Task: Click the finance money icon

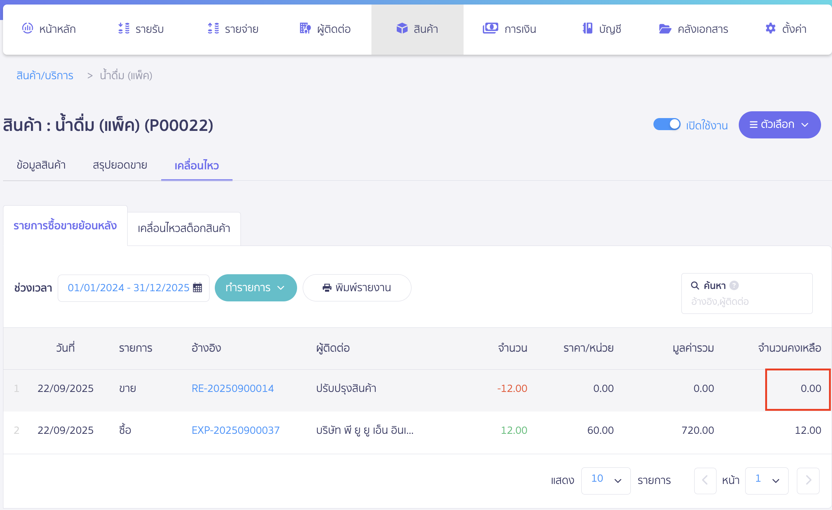Action: (490, 28)
